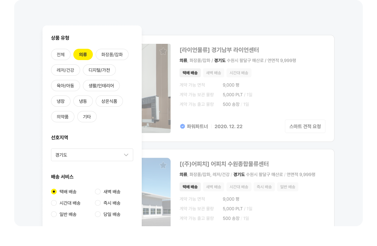377x246 pixels.
Task: Expand 선호지역 list via chevron arrow
Action: coord(126,155)
